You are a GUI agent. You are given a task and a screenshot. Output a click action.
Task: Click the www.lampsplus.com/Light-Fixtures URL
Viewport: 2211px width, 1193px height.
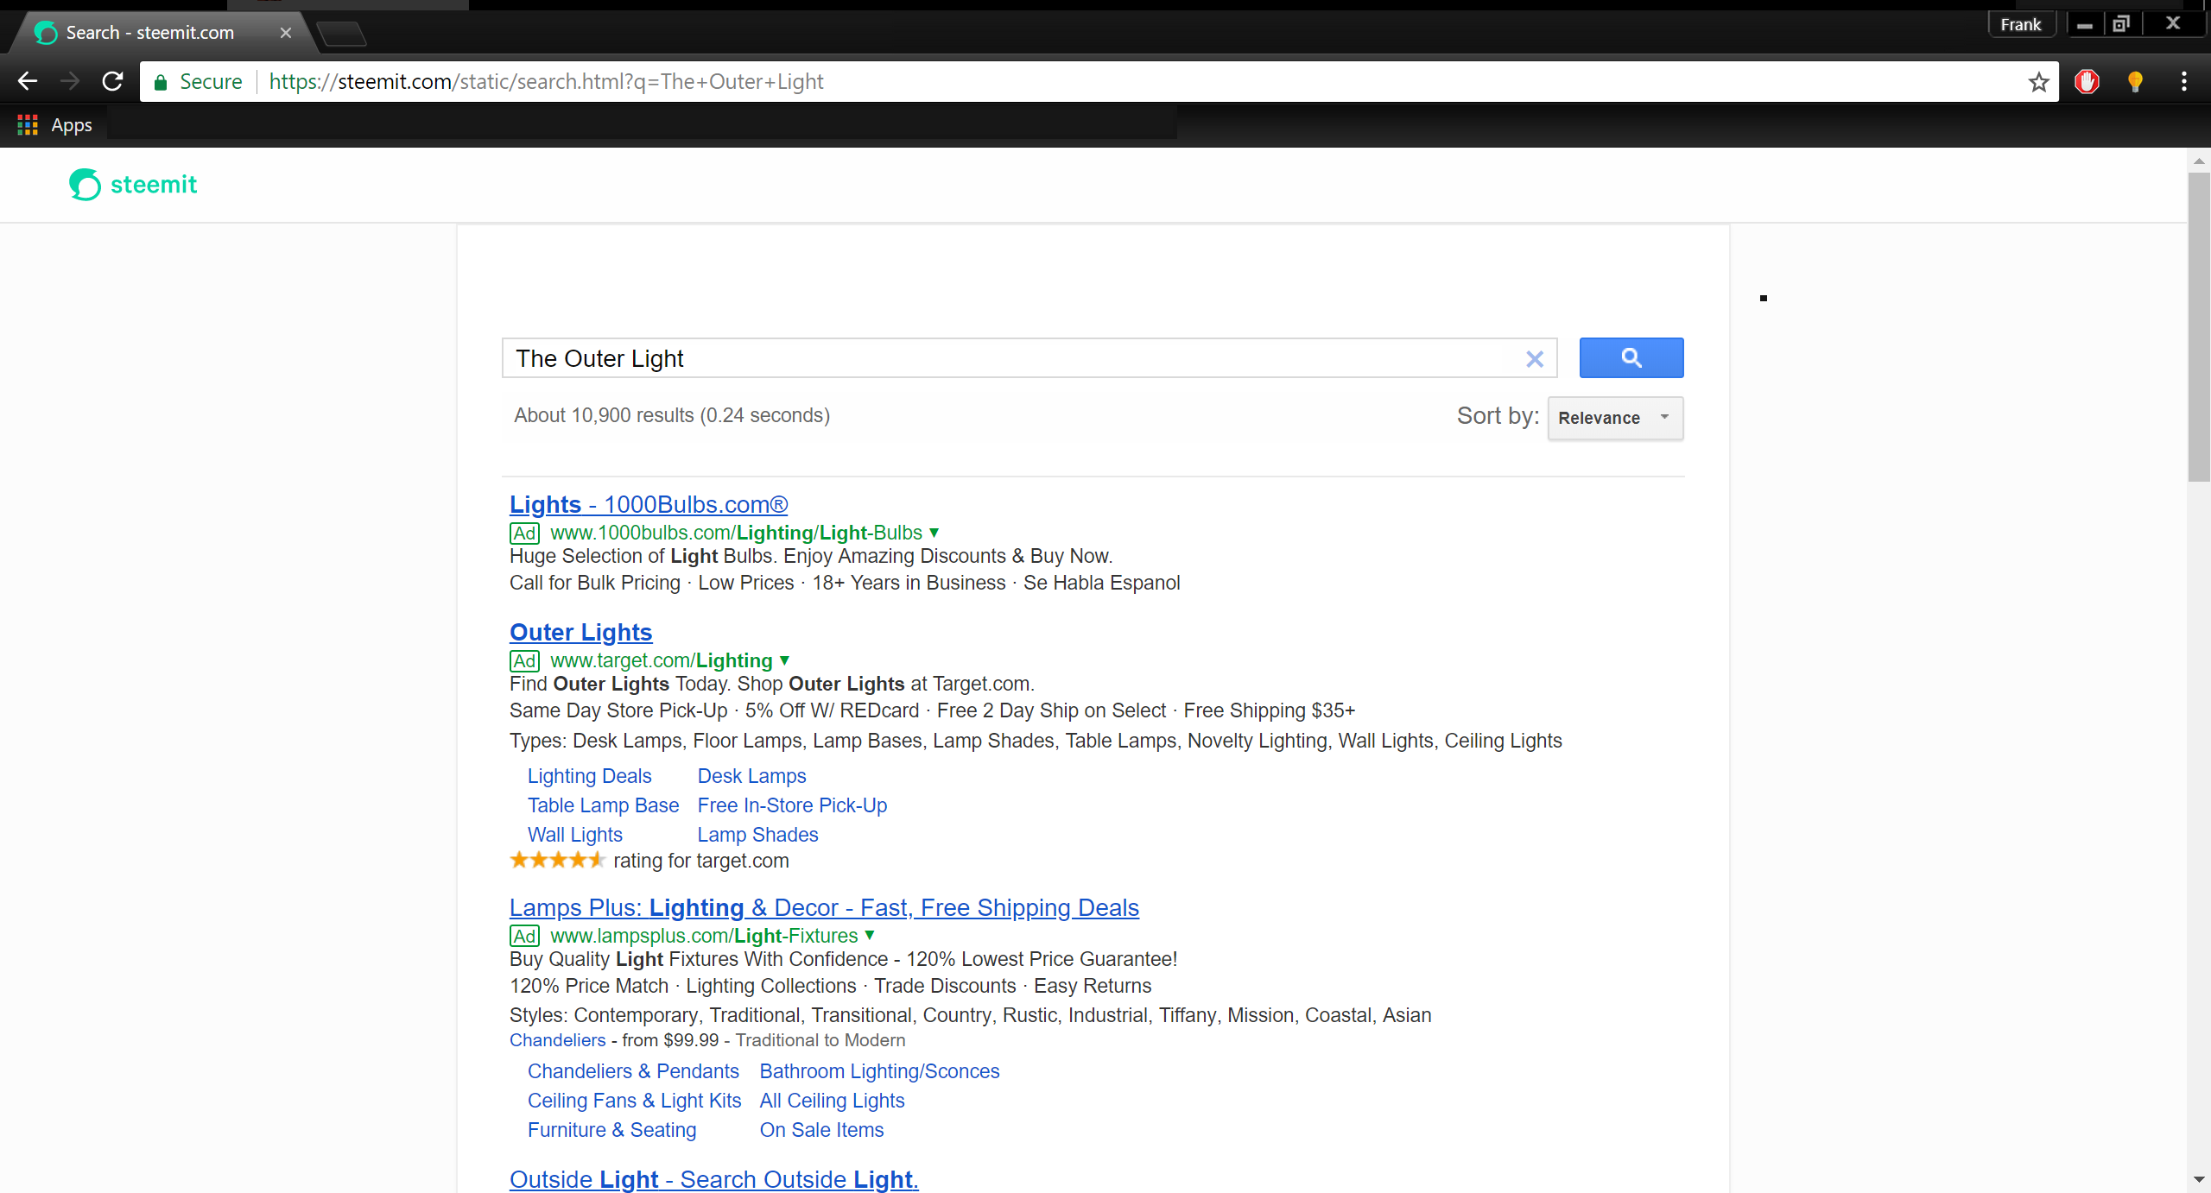tap(704, 936)
